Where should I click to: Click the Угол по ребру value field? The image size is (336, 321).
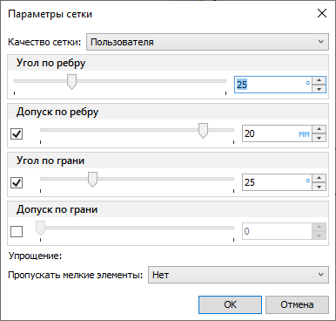point(273,85)
